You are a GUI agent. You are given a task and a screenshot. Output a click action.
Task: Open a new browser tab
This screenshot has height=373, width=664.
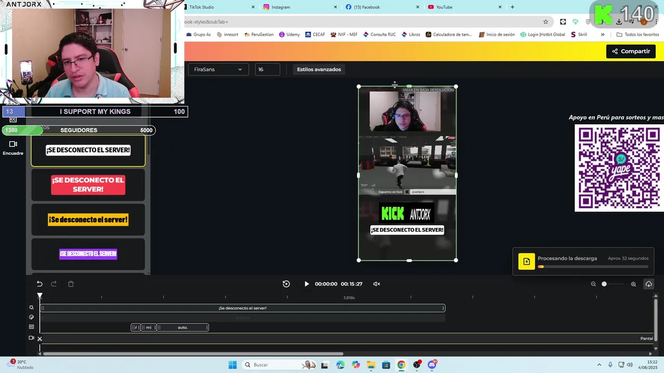tap(513, 7)
